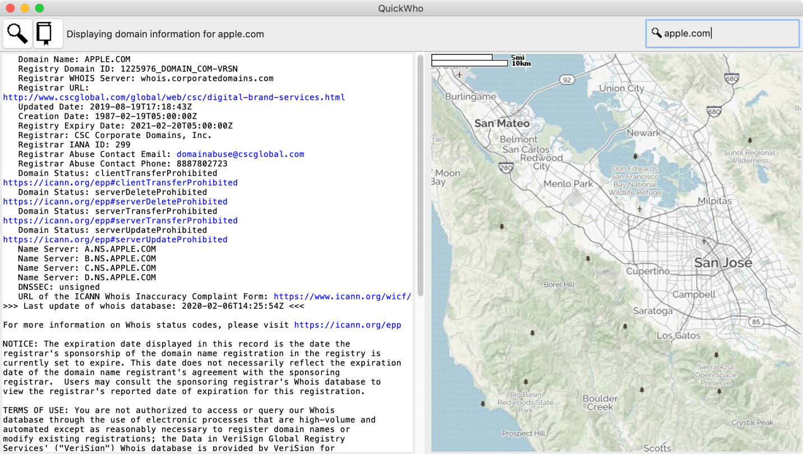The width and height of the screenshot is (803, 454).
Task: Open the clientTransferProhibited ICANN link
Action: [121, 183]
